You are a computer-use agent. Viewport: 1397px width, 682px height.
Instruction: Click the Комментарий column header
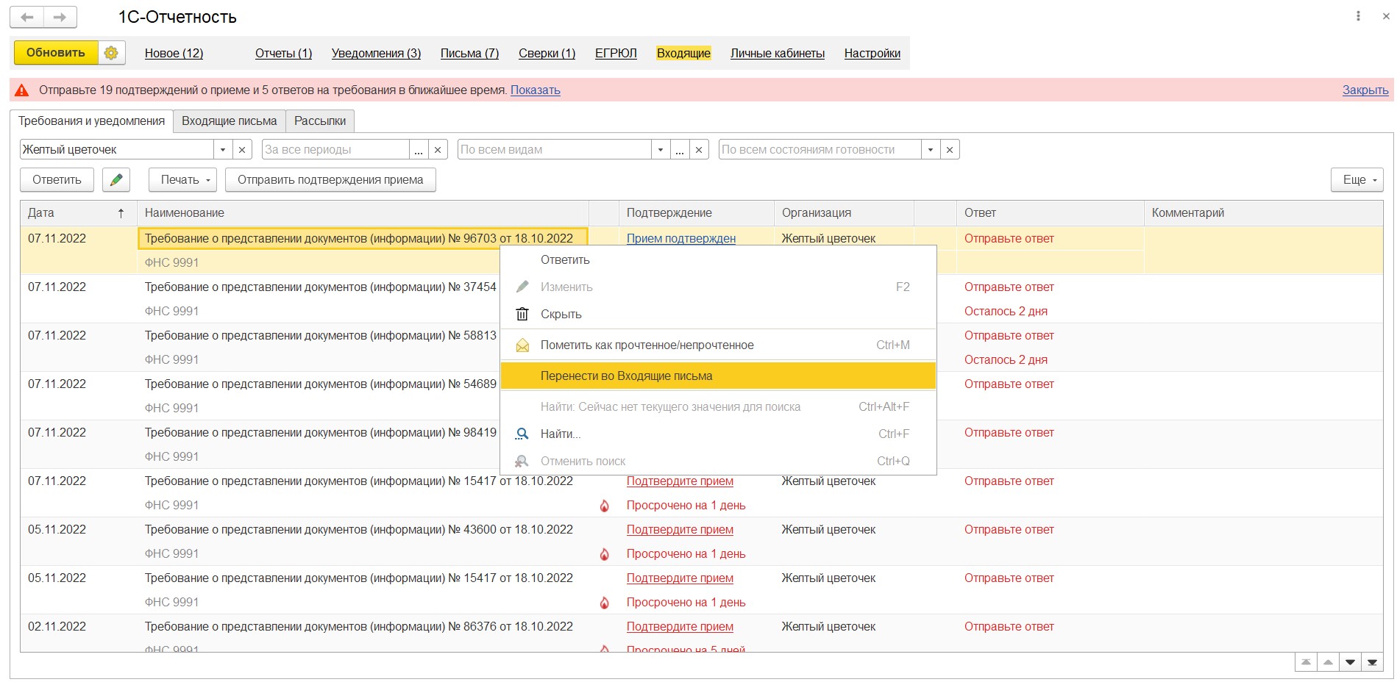coord(1263,213)
